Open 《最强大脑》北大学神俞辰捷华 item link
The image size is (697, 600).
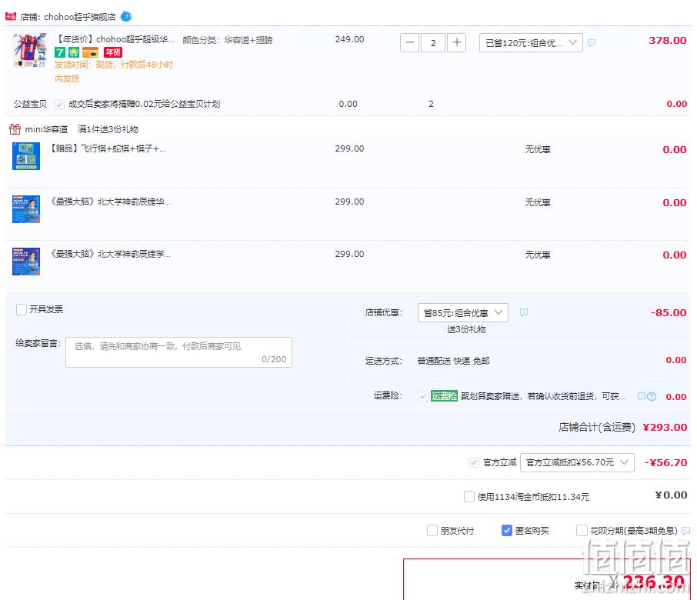click(x=110, y=202)
